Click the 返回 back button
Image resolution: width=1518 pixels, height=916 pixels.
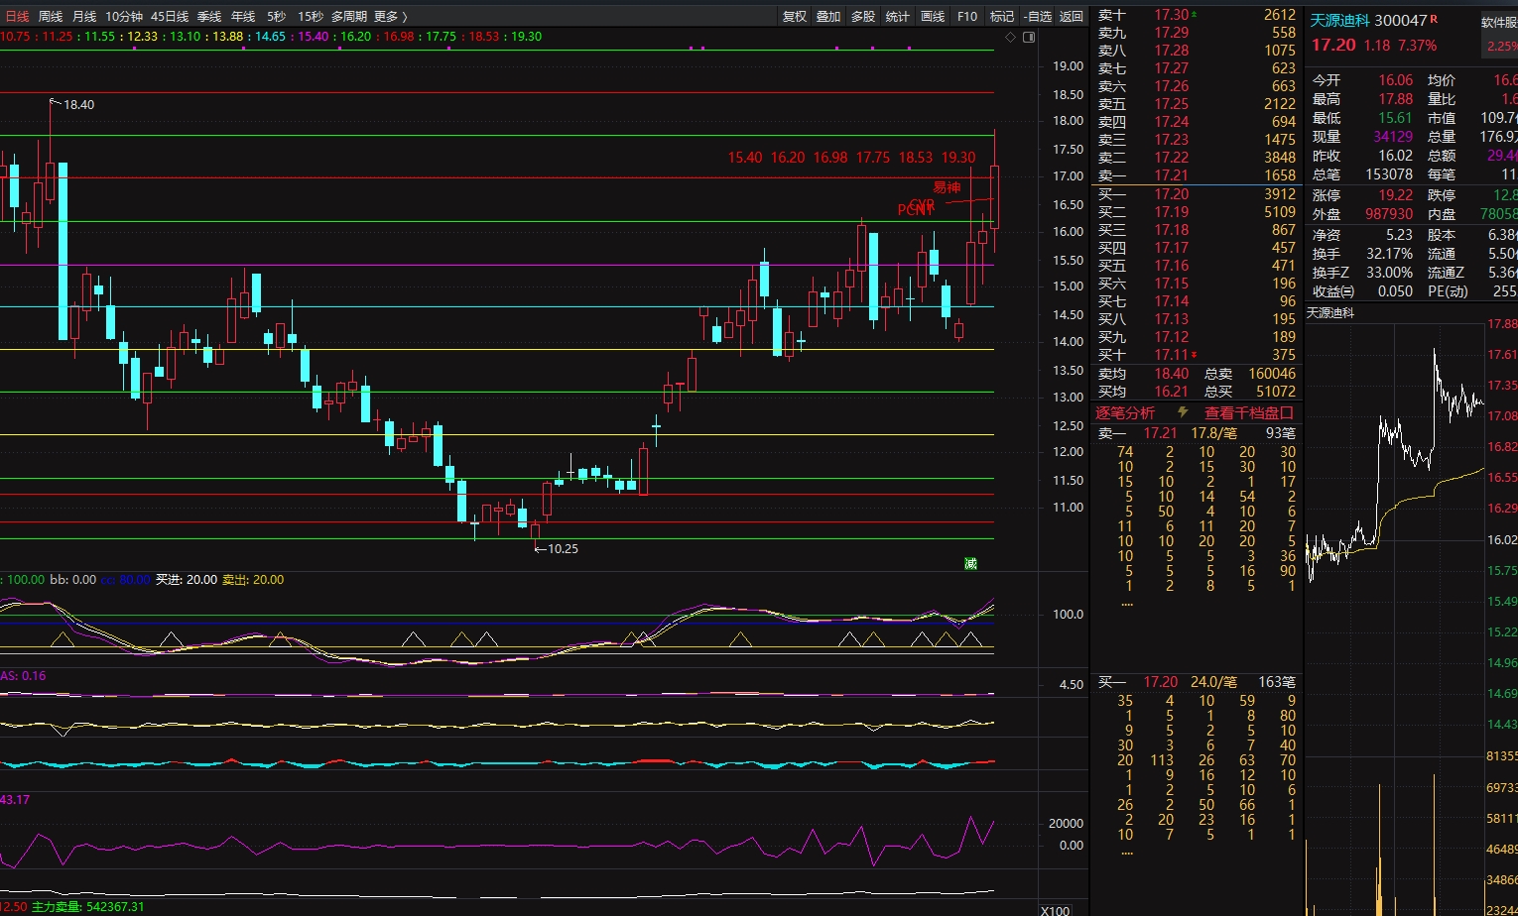pyautogui.click(x=1072, y=16)
